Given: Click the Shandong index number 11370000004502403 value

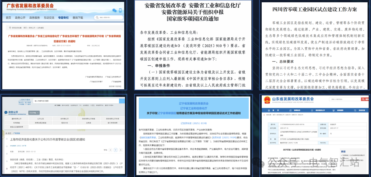Looking at the screenshot, I should point(292,124).
